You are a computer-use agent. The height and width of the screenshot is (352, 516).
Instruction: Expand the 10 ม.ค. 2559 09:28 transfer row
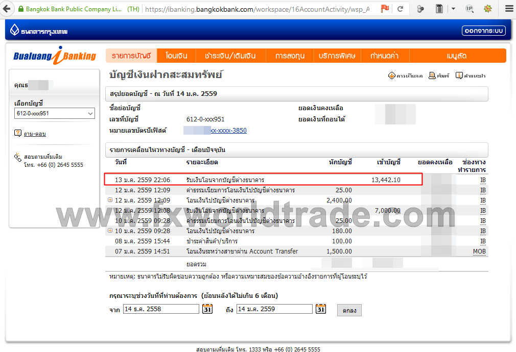(x=110, y=231)
